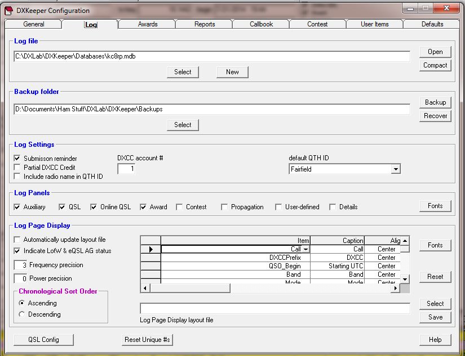
Task: Enable the Propagation panel checkbox
Action: (224, 207)
